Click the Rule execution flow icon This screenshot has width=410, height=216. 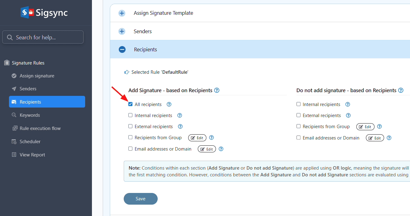click(14, 128)
